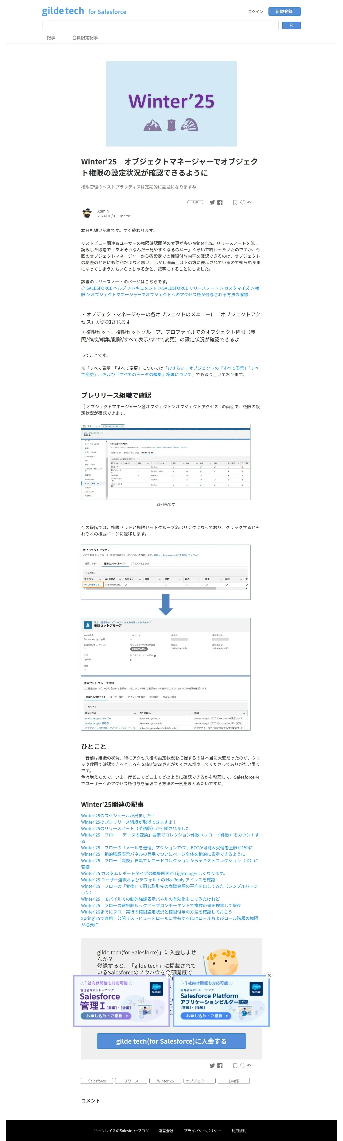The width and height of the screenshot is (343, 1141).
Task: Open the 商談金額の平均を出してみた article link
Action: (170, 889)
